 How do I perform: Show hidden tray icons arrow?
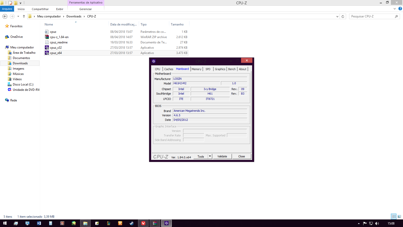coord(359,223)
